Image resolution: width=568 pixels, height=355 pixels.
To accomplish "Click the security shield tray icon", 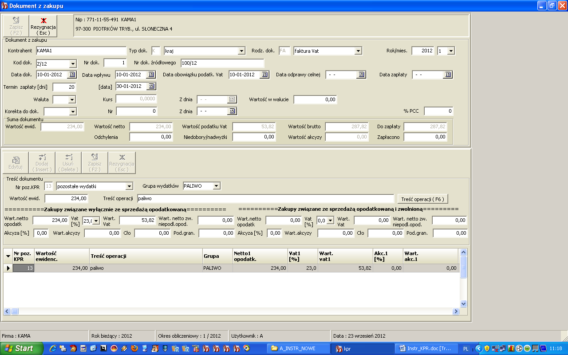I will click(487, 348).
